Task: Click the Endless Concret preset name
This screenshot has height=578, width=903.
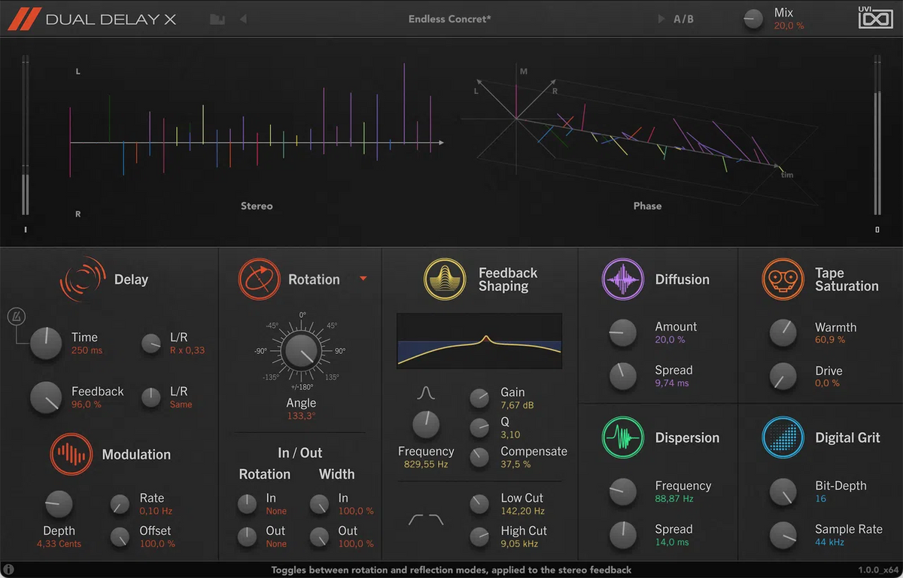Action: click(449, 19)
